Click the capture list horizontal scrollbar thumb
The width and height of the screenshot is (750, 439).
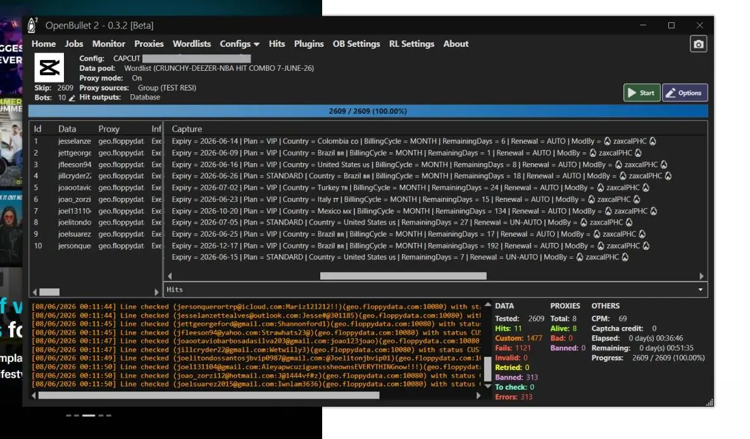(x=403, y=276)
